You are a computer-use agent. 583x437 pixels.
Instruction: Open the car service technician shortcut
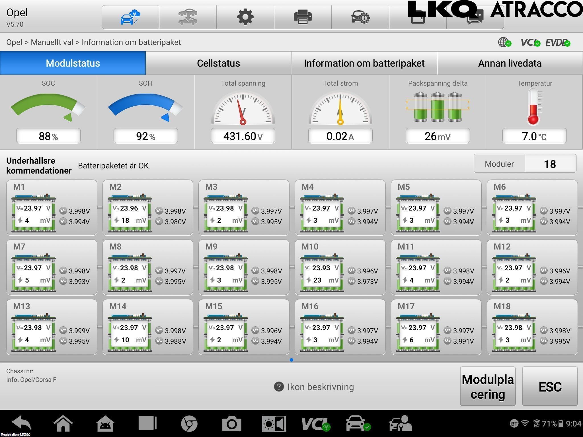click(x=400, y=424)
